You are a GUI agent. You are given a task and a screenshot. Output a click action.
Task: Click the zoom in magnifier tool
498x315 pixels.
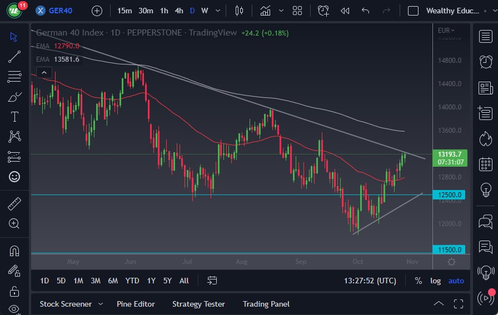point(14,223)
